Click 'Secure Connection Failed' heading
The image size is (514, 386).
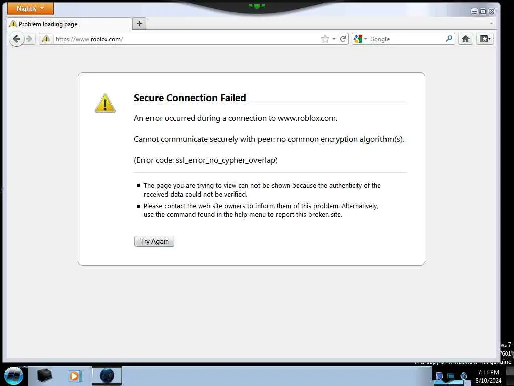click(190, 98)
